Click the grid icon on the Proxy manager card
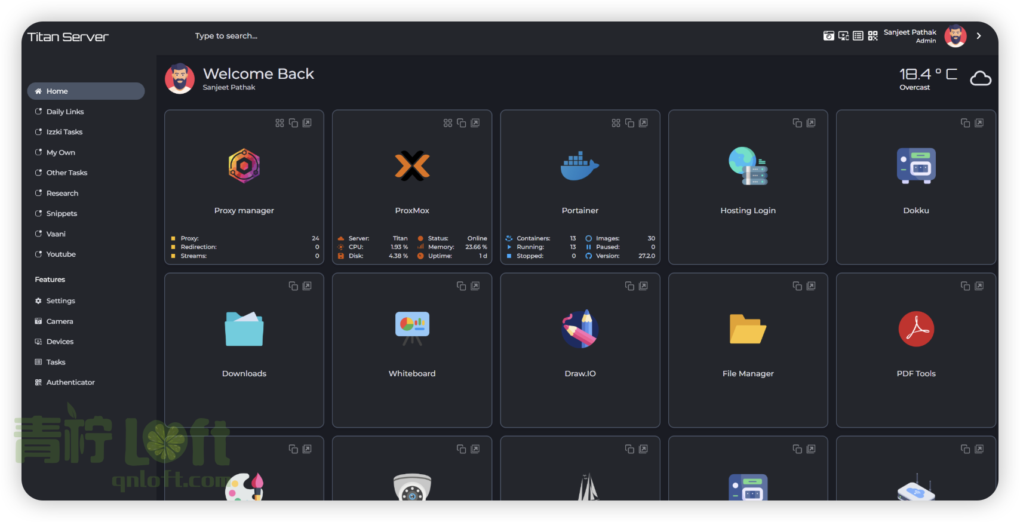The image size is (1020, 522). (279, 123)
